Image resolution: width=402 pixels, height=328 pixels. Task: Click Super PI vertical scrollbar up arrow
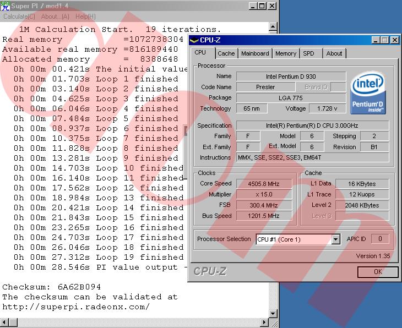[x=273, y=27]
